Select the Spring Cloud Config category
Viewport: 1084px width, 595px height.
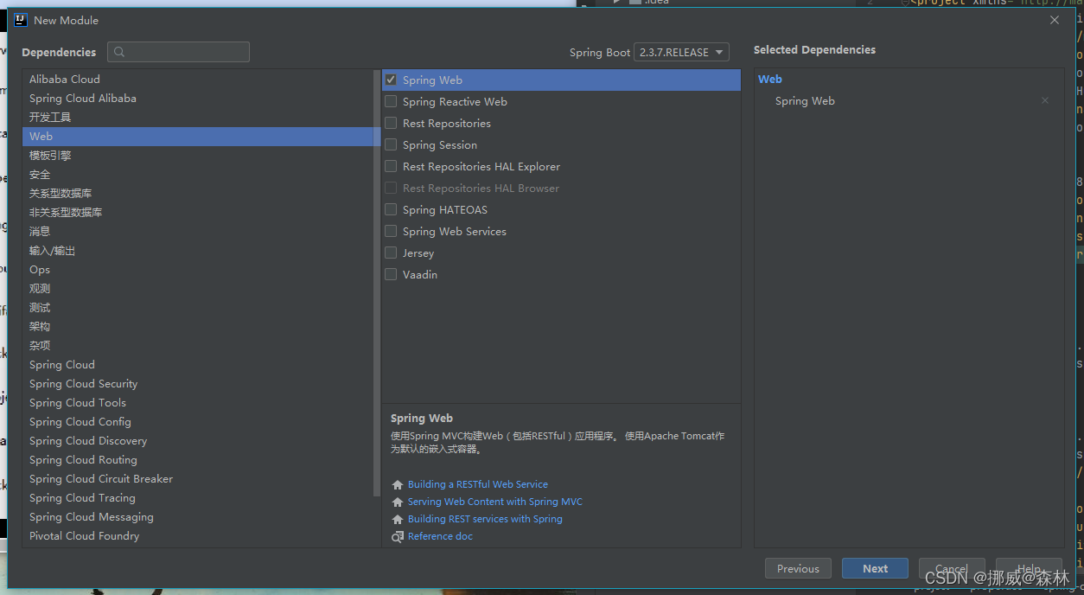click(197, 421)
